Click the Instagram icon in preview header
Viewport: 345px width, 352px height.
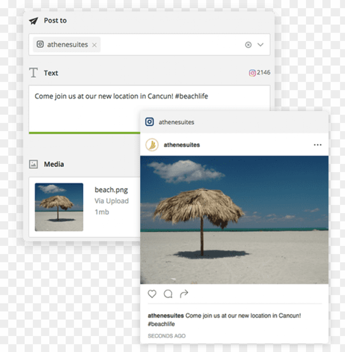click(x=149, y=122)
